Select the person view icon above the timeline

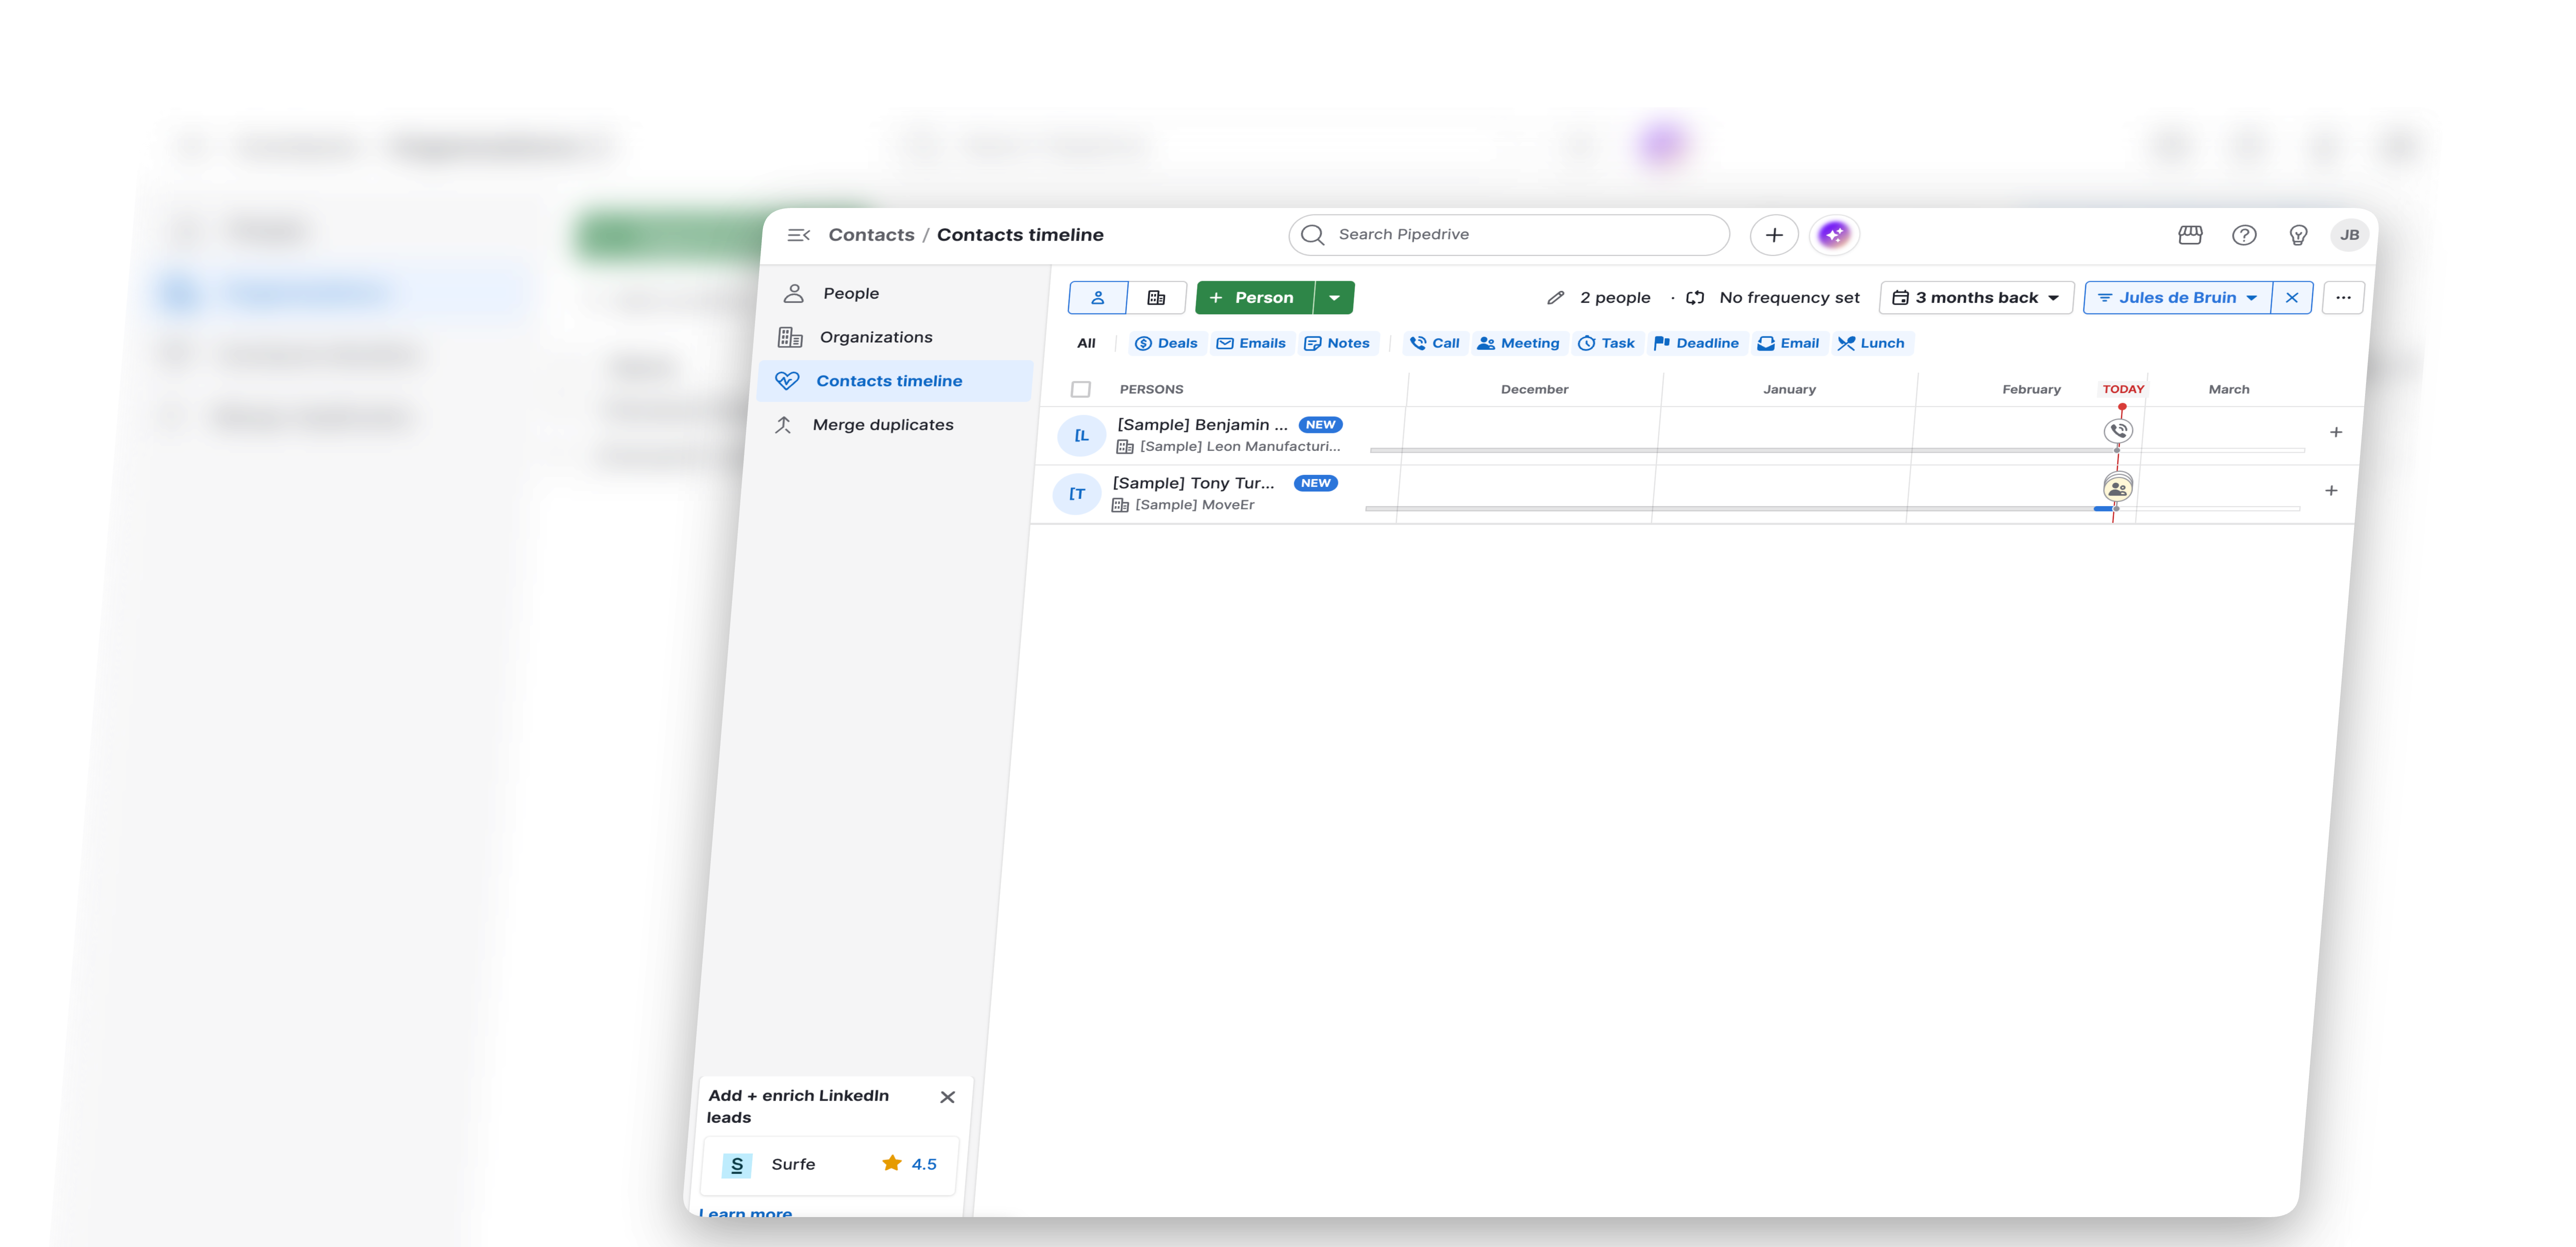[1097, 297]
